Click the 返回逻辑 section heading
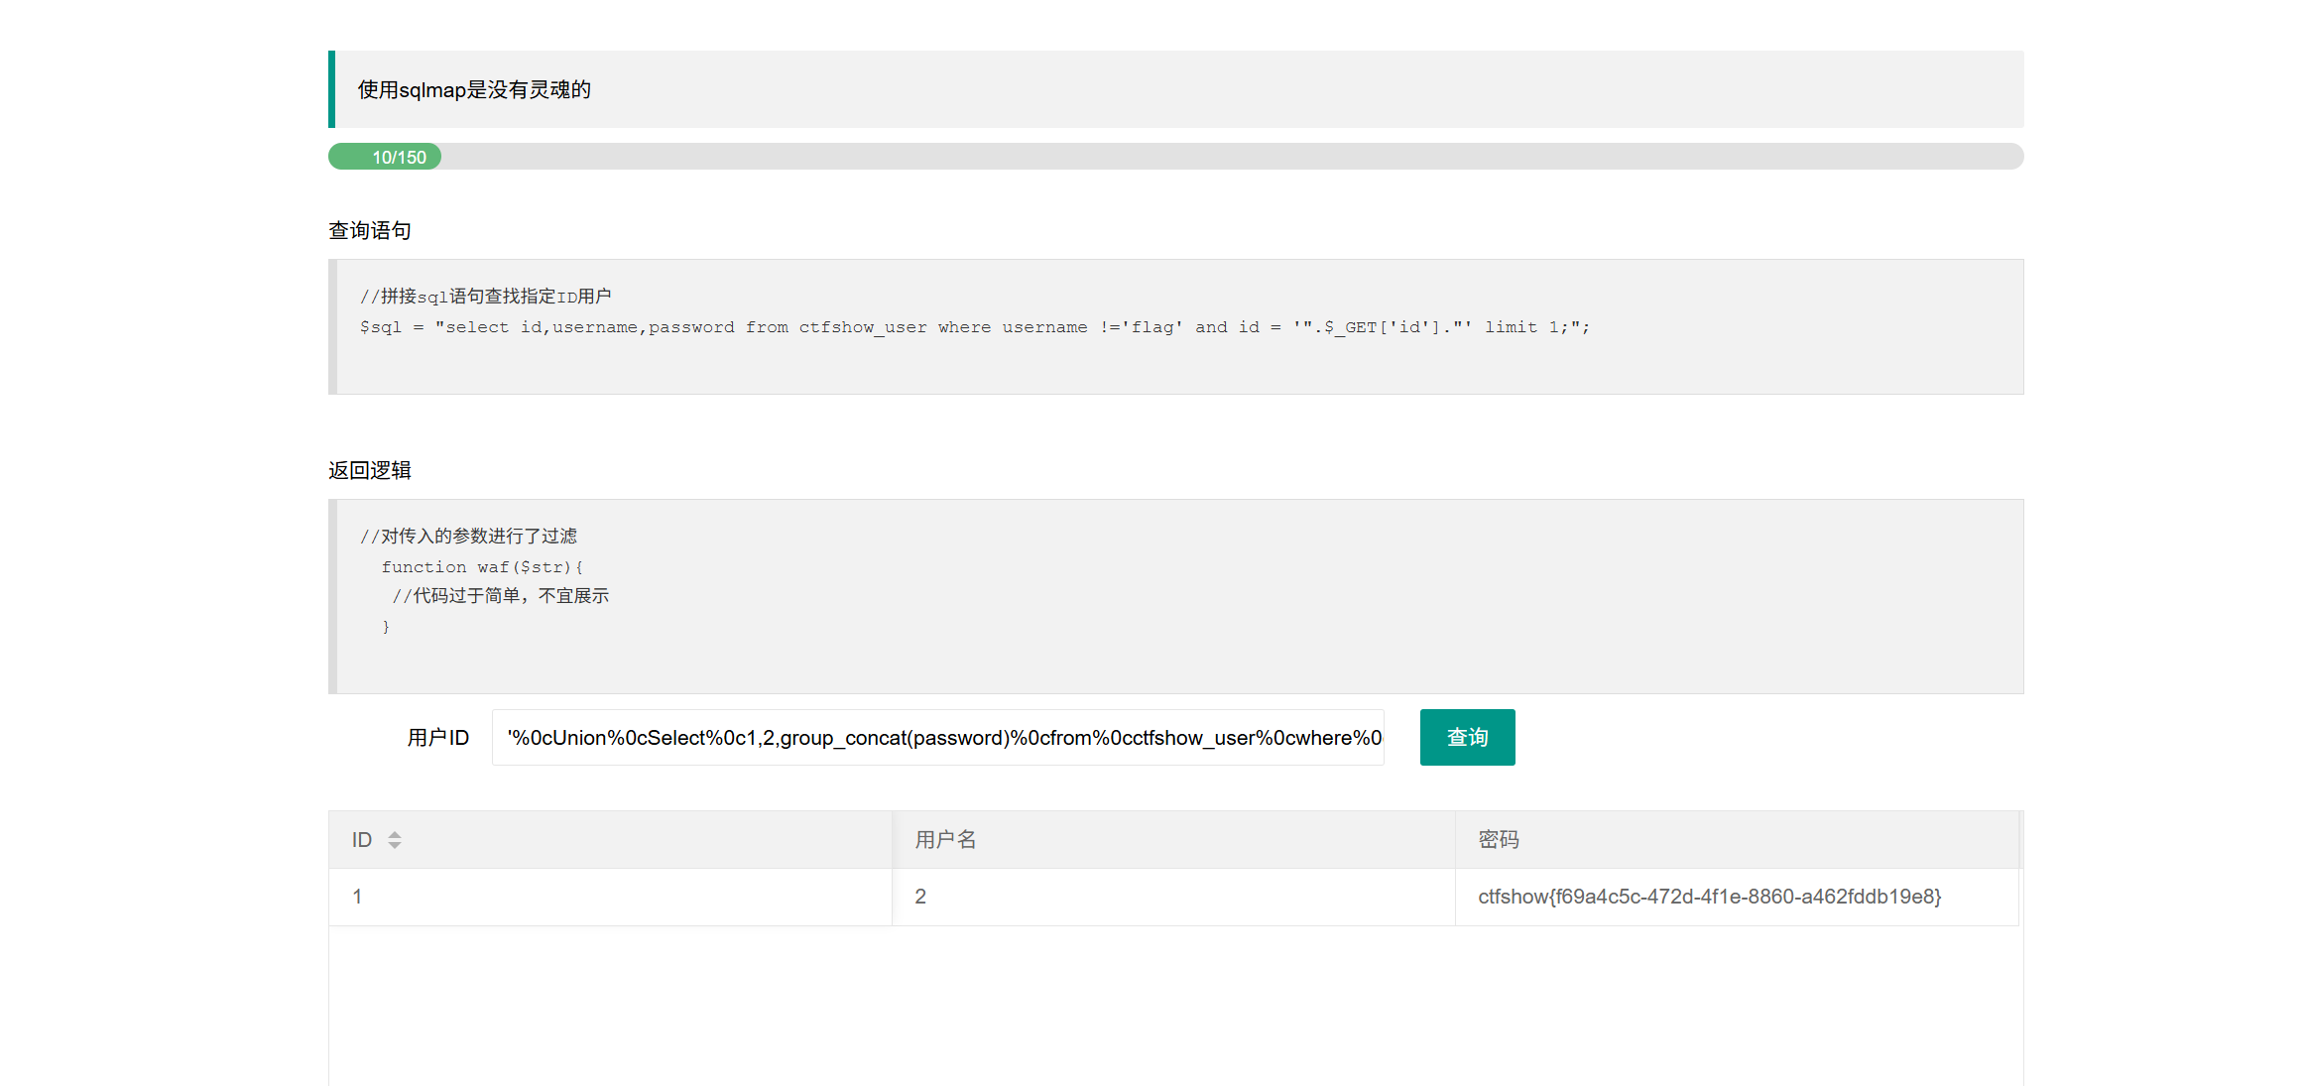 click(x=370, y=470)
